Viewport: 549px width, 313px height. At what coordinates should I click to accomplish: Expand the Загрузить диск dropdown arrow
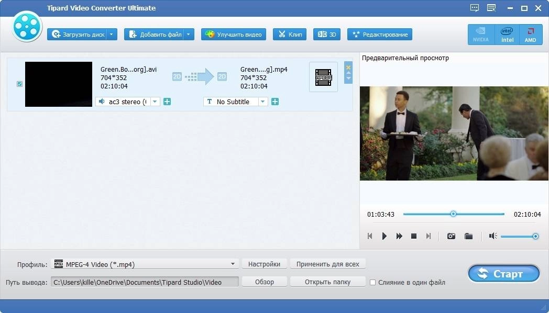[112, 34]
